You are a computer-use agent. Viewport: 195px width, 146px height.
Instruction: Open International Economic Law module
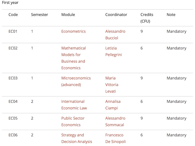[74, 105]
